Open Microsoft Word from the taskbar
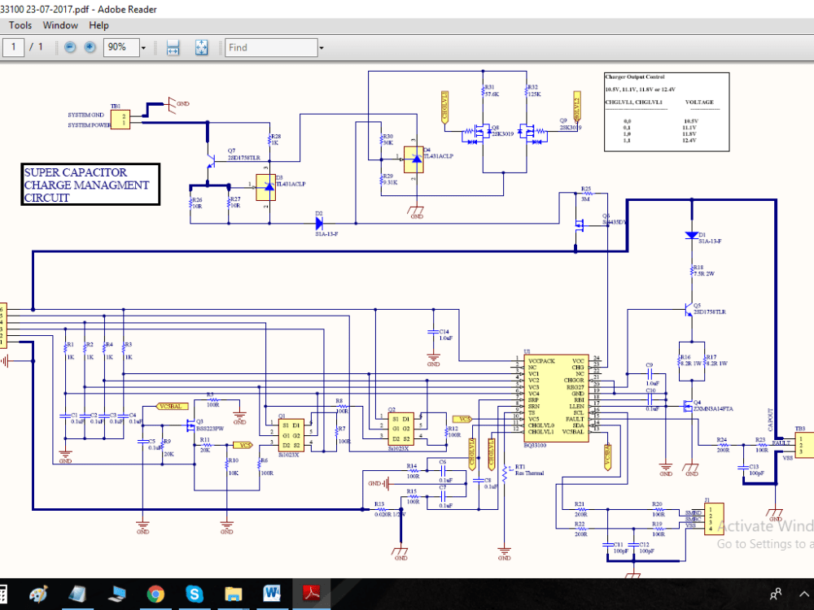Viewport: 814px width, 610px height. click(x=272, y=594)
